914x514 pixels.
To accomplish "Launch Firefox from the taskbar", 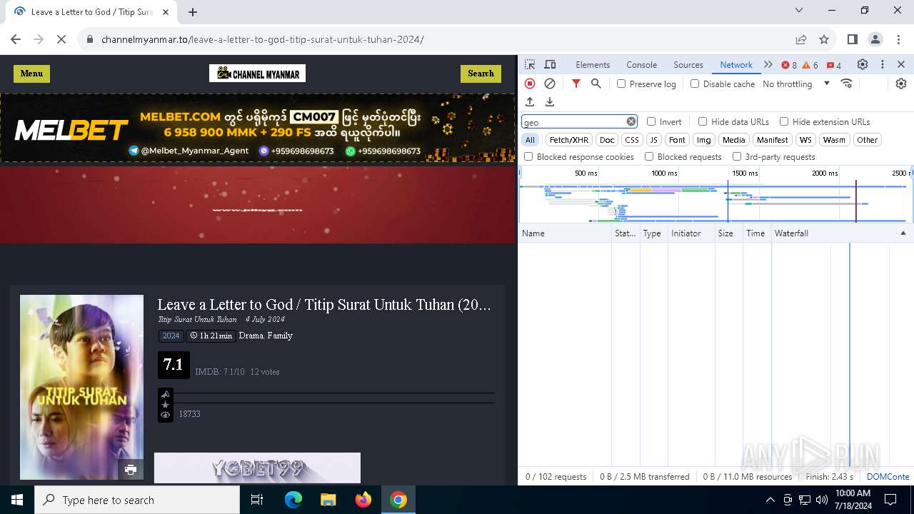I will click(x=363, y=500).
